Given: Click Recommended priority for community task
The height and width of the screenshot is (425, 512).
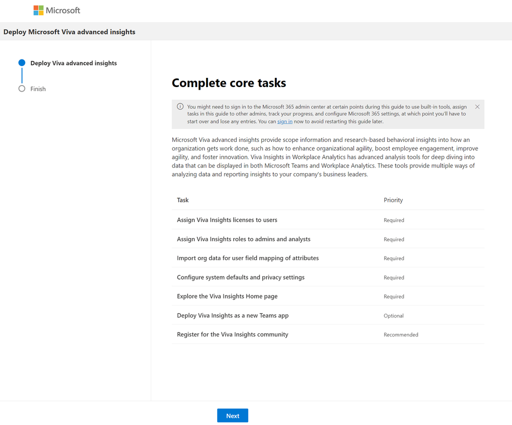Looking at the screenshot, I should click(401, 335).
